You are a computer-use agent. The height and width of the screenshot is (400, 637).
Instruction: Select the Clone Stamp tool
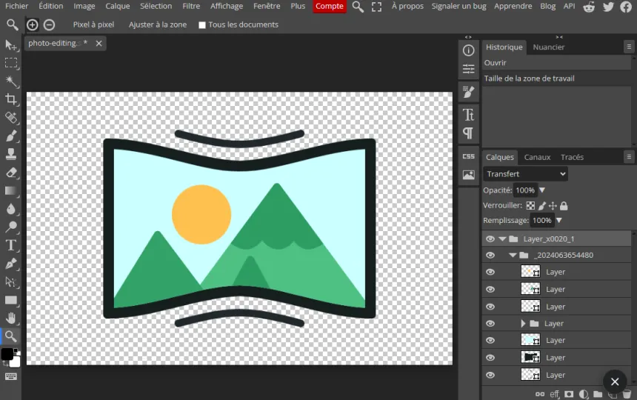tap(11, 154)
